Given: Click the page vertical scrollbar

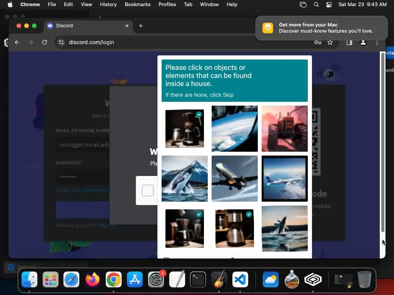Looking at the screenshot, I should [x=383, y=142].
